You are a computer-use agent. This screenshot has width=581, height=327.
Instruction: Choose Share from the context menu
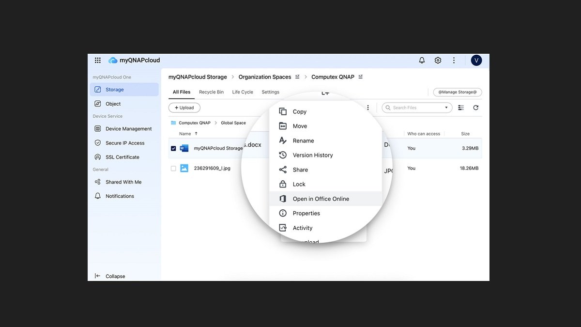325,170
